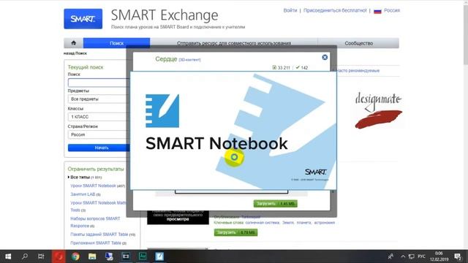Screen dimensions: 468x263
Task: Click the Сердце title in dialog
Action: point(166,59)
